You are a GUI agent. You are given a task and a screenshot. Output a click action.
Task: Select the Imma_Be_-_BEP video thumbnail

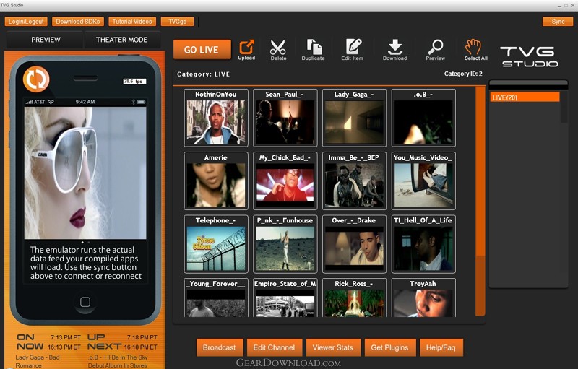[354, 181]
